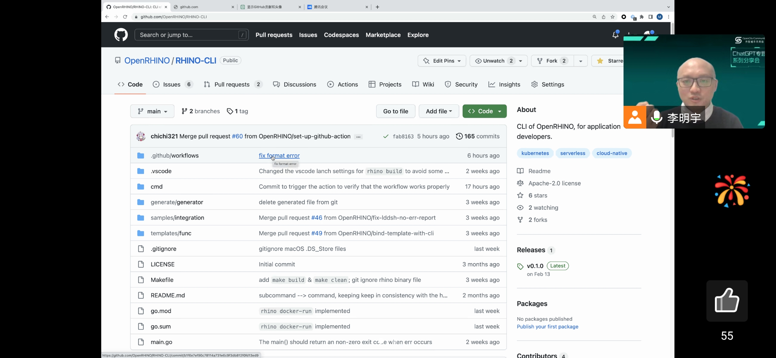Viewport: 776px width, 358px height.
Task: Open the Fork options dropdown arrow
Action: [580, 61]
